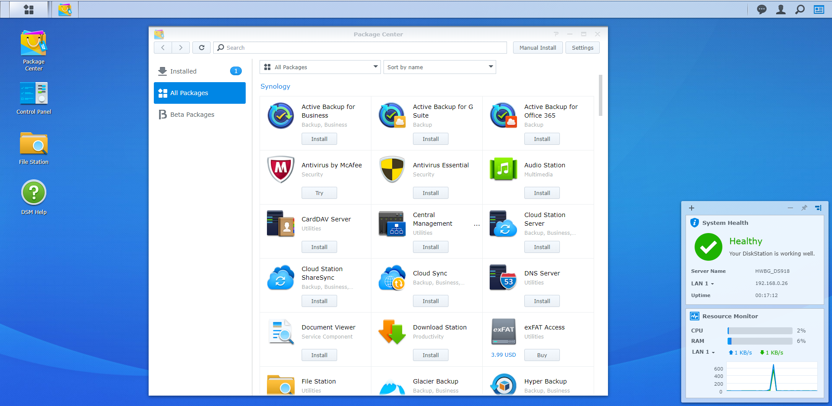This screenshot has width=832, height=406.
Task: Click the Active Backup for Business icon
Action: coord(281,115)
